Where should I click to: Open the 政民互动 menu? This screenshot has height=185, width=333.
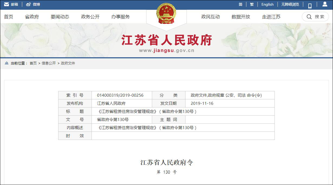point(210,17)
